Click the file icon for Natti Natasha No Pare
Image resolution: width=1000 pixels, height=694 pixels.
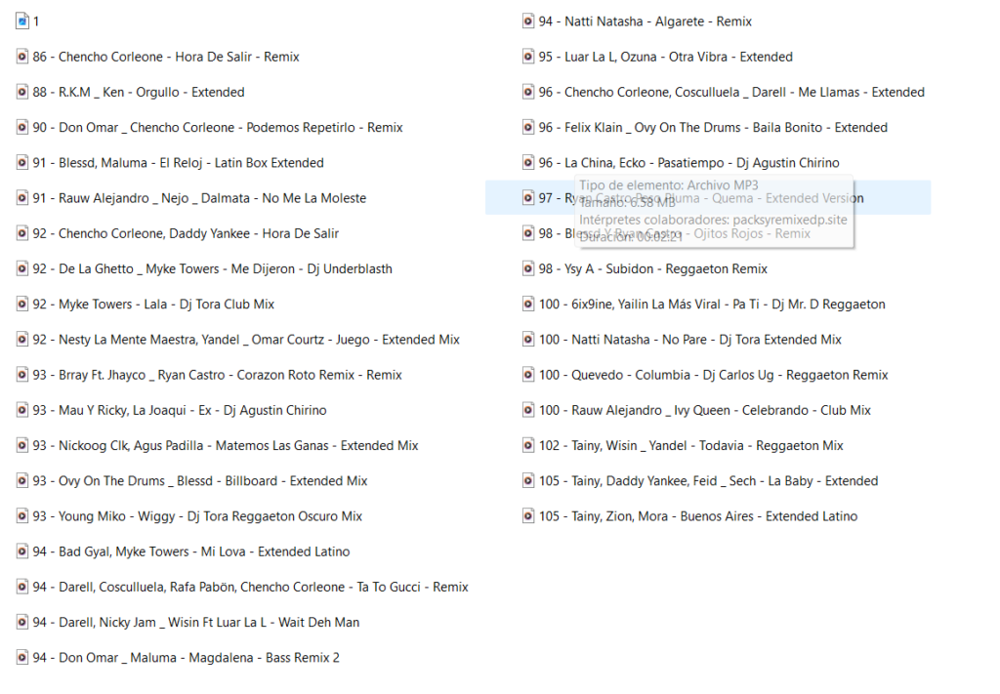[528, 339]
